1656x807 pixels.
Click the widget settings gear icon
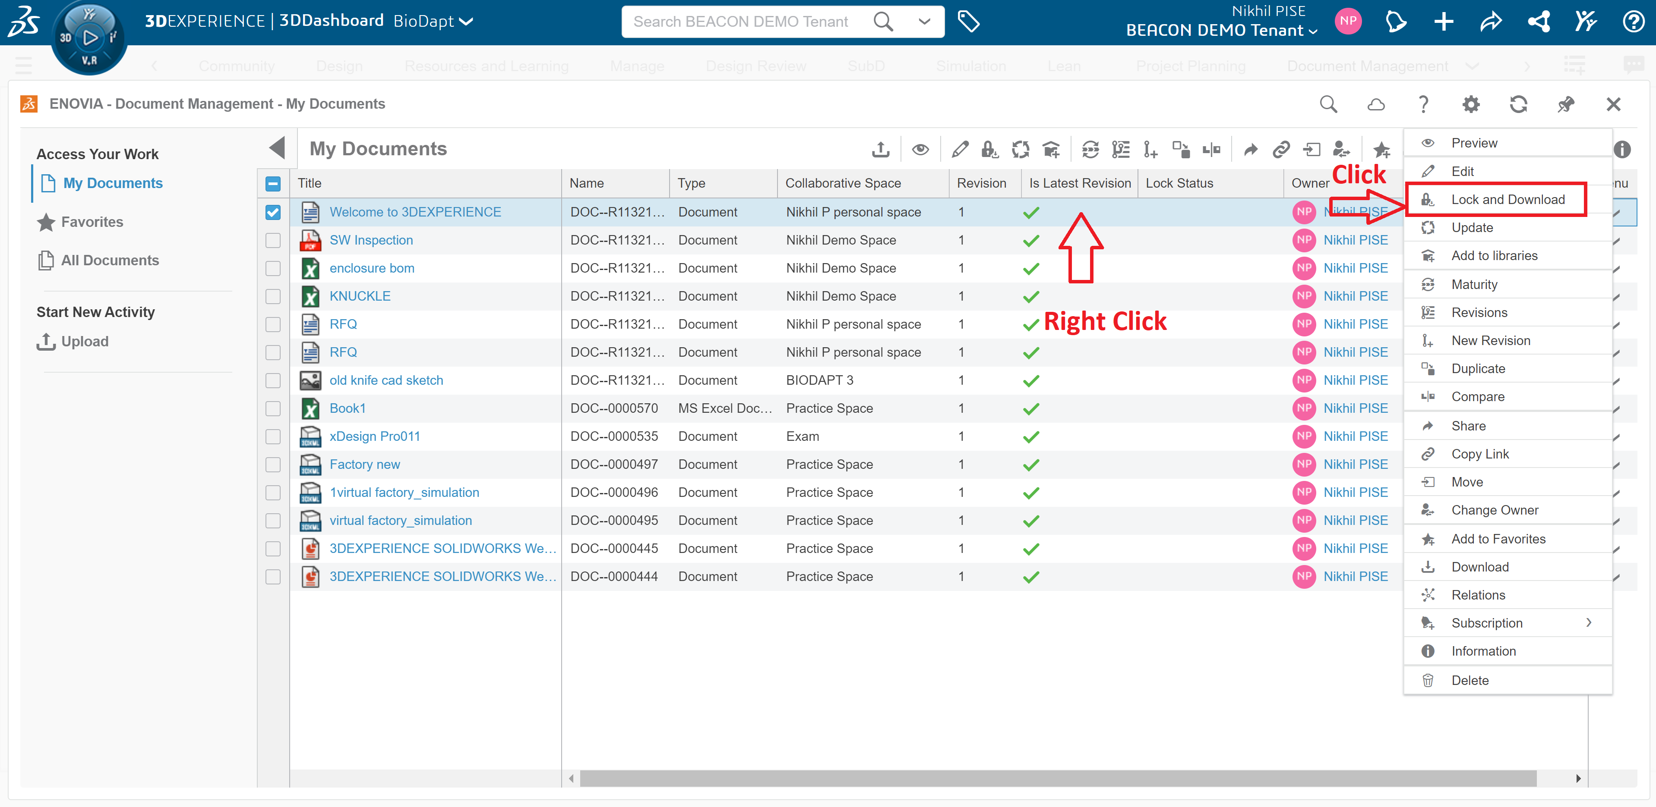point(1471,104)
